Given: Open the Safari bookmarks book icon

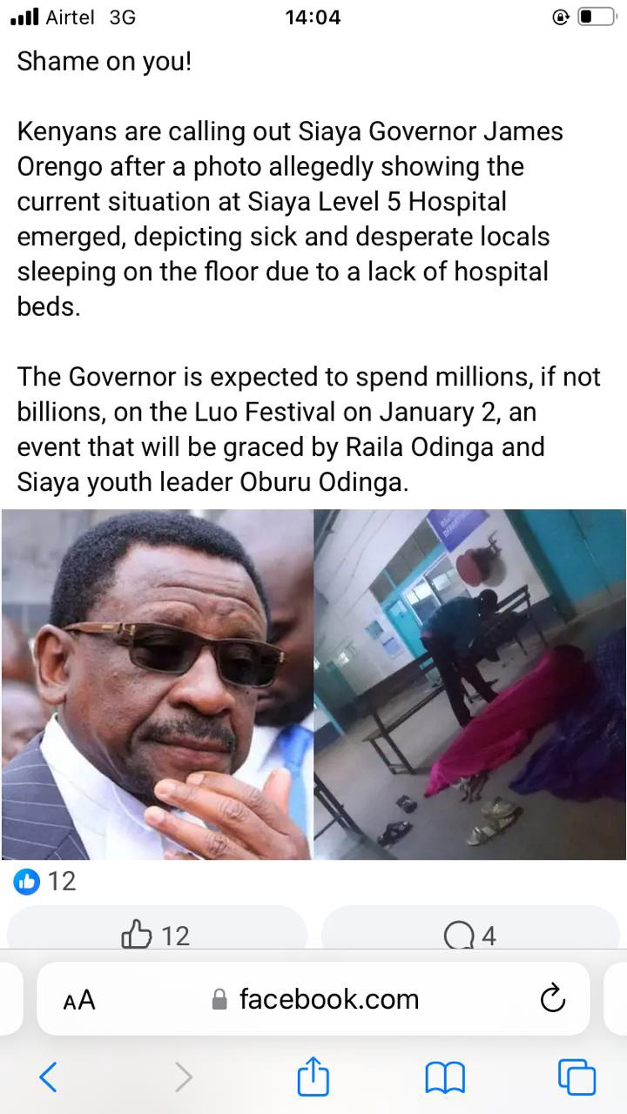Looking at the screenshot, I should (x=444, y=1077).
